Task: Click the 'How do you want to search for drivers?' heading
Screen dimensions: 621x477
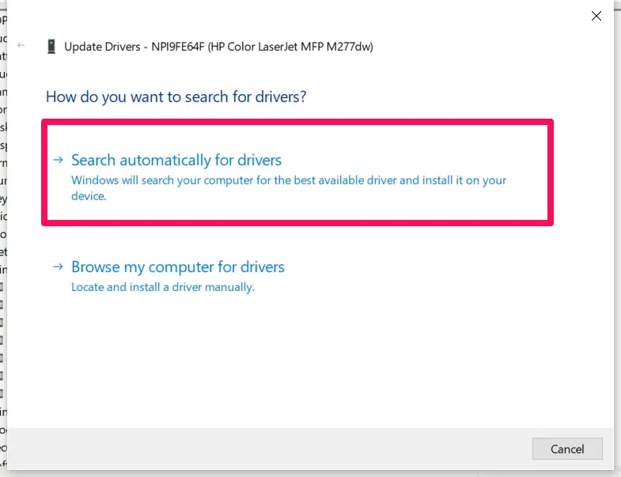Action: [176, 97]
